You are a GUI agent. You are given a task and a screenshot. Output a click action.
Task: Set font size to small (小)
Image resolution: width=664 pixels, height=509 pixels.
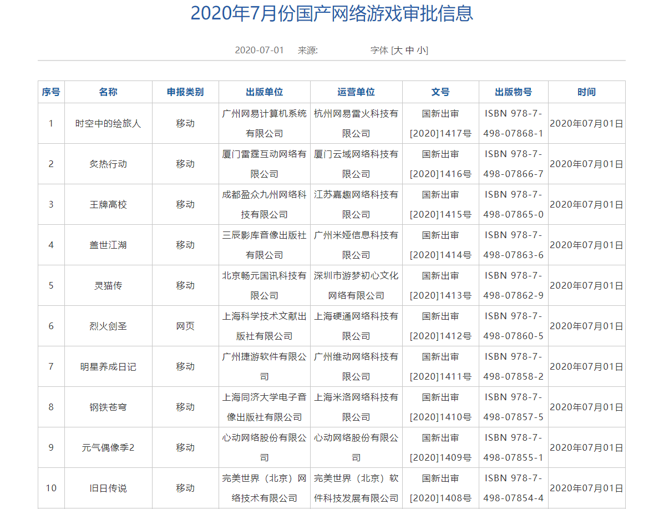click(x=422, y=50)
